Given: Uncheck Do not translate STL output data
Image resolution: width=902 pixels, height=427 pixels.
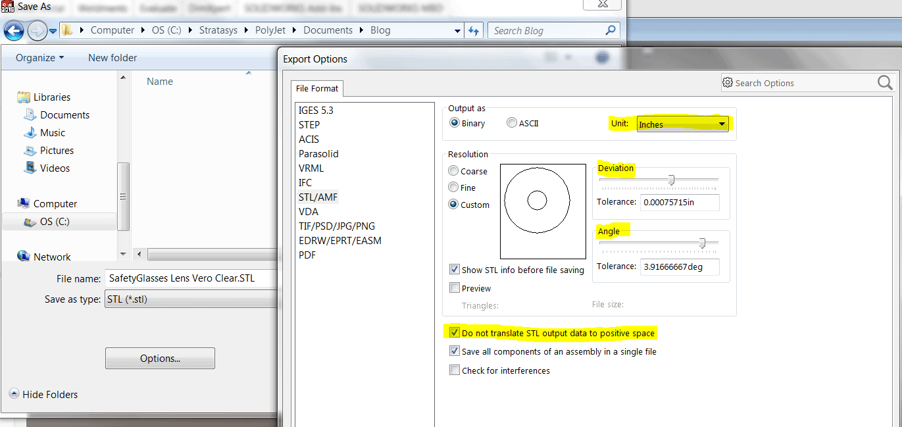Looking at the screenshot, I should point(455,333).
